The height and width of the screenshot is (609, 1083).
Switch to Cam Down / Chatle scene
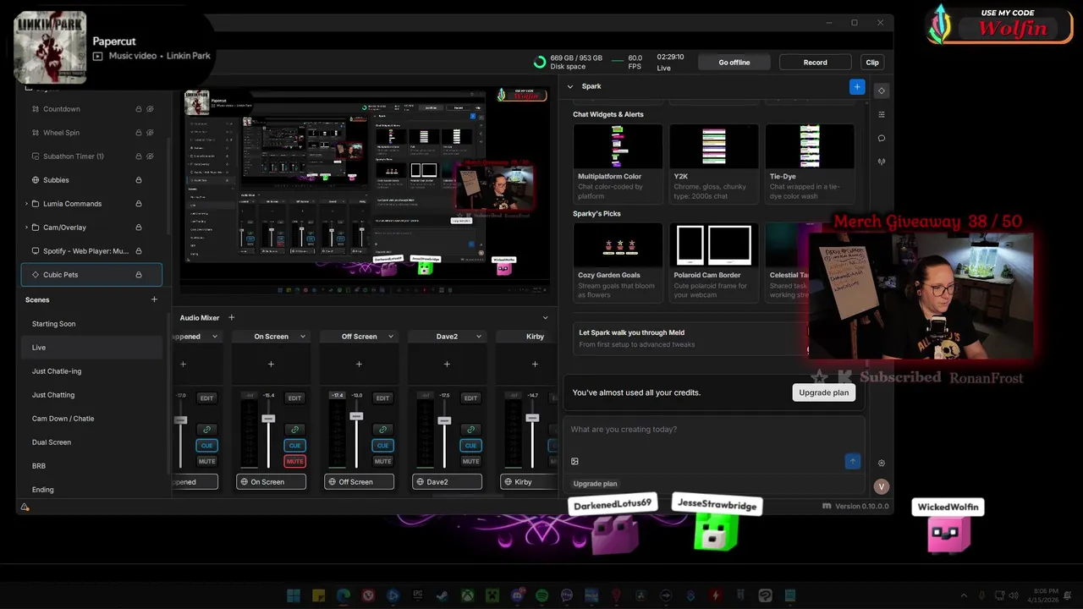[63, 419]
